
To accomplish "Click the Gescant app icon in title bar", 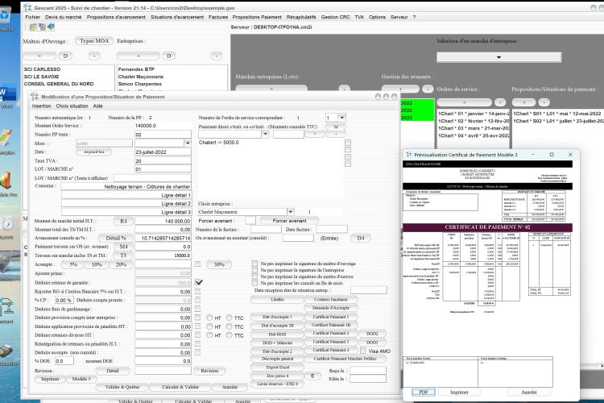I will click(x=27, y=7).
